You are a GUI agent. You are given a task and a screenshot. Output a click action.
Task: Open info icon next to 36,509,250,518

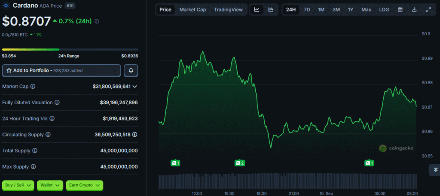pyautogui.click(x=135, y=135)
